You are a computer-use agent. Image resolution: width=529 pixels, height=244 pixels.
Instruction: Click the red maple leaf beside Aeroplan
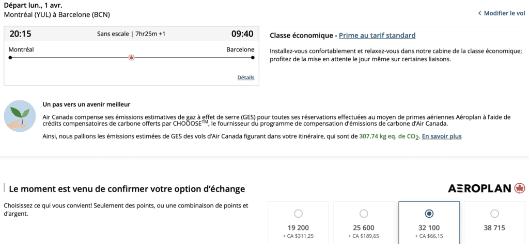[x=520, y=188]
